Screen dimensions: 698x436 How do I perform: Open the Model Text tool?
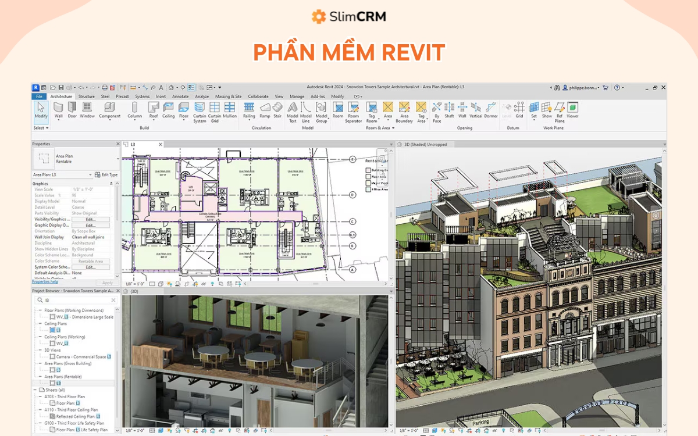coord(293,112)
